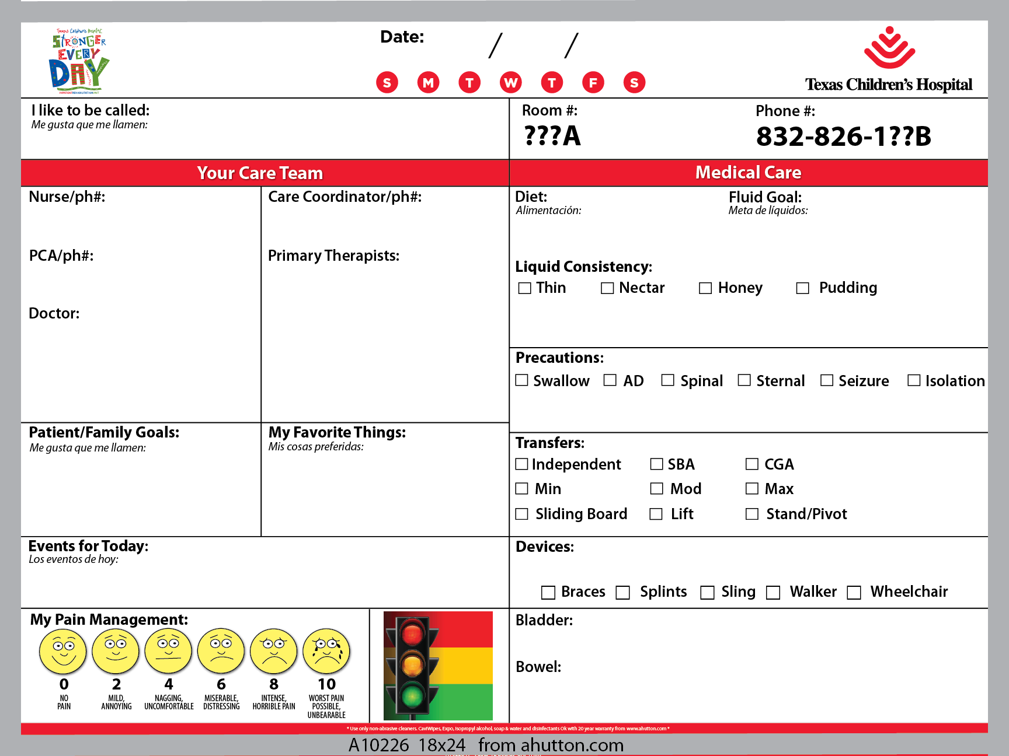Tick the Seizure precaution checkbox
The width and height of the screenshot is (1009, 756).
point(827,380)
